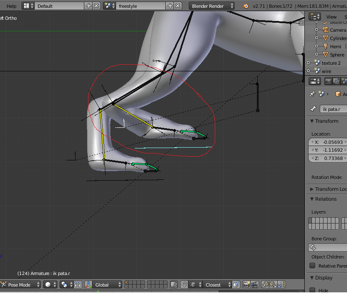The image size is (347, 301).
Task: Click the OpenGL render image camera icon
Action: point(246,285)
